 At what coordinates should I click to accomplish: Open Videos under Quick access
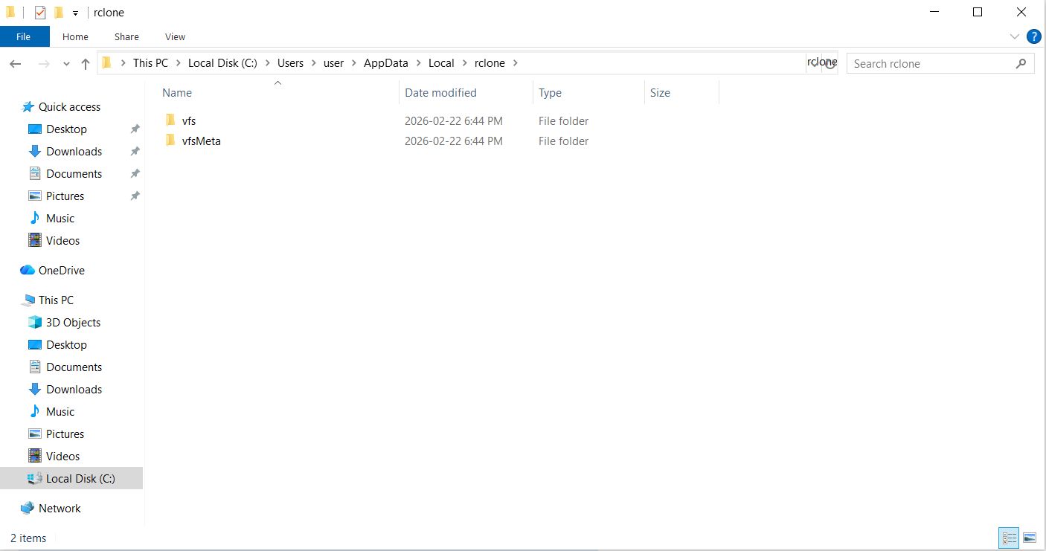click(62, 240)
